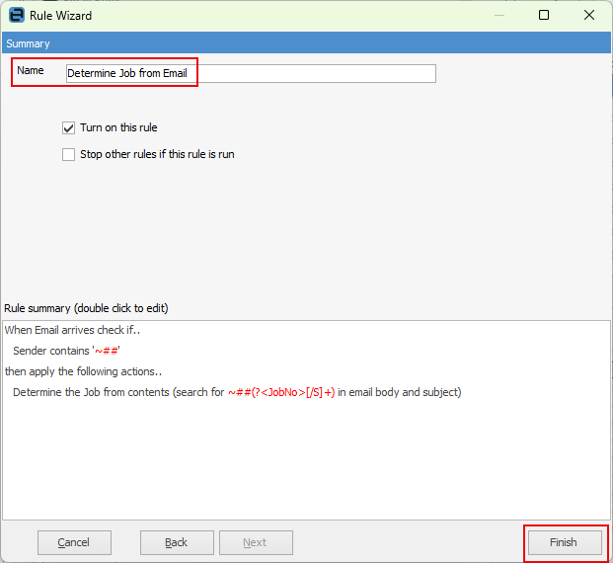
Task: Go back with the Back button
Action: click(x=177, y=542)
